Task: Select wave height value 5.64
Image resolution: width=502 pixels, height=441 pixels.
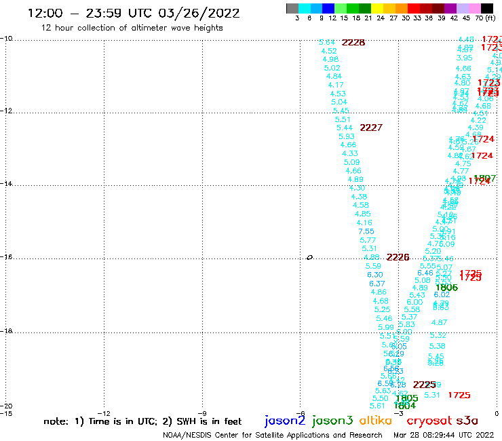Action: 327,42
